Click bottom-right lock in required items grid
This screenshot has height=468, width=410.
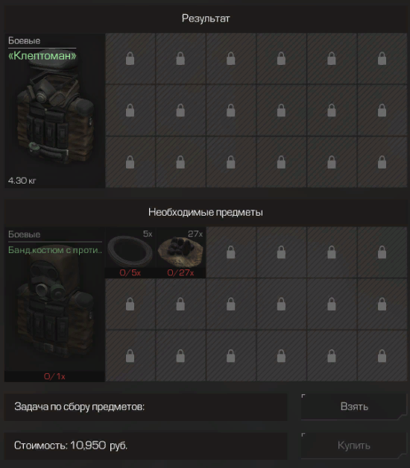click(x=382, y=356)
